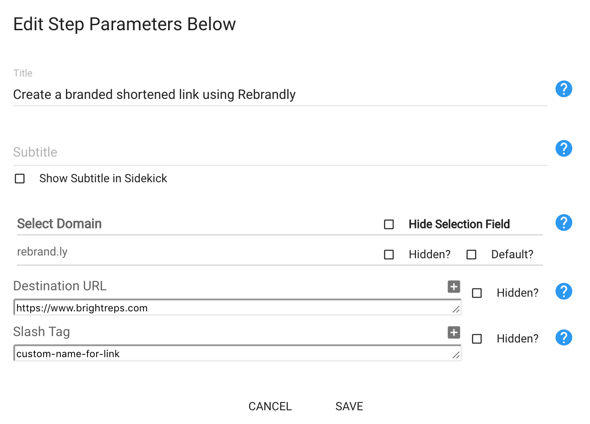Click plus icon next to Destination URL
590x424 pixels.
point(454,287)
